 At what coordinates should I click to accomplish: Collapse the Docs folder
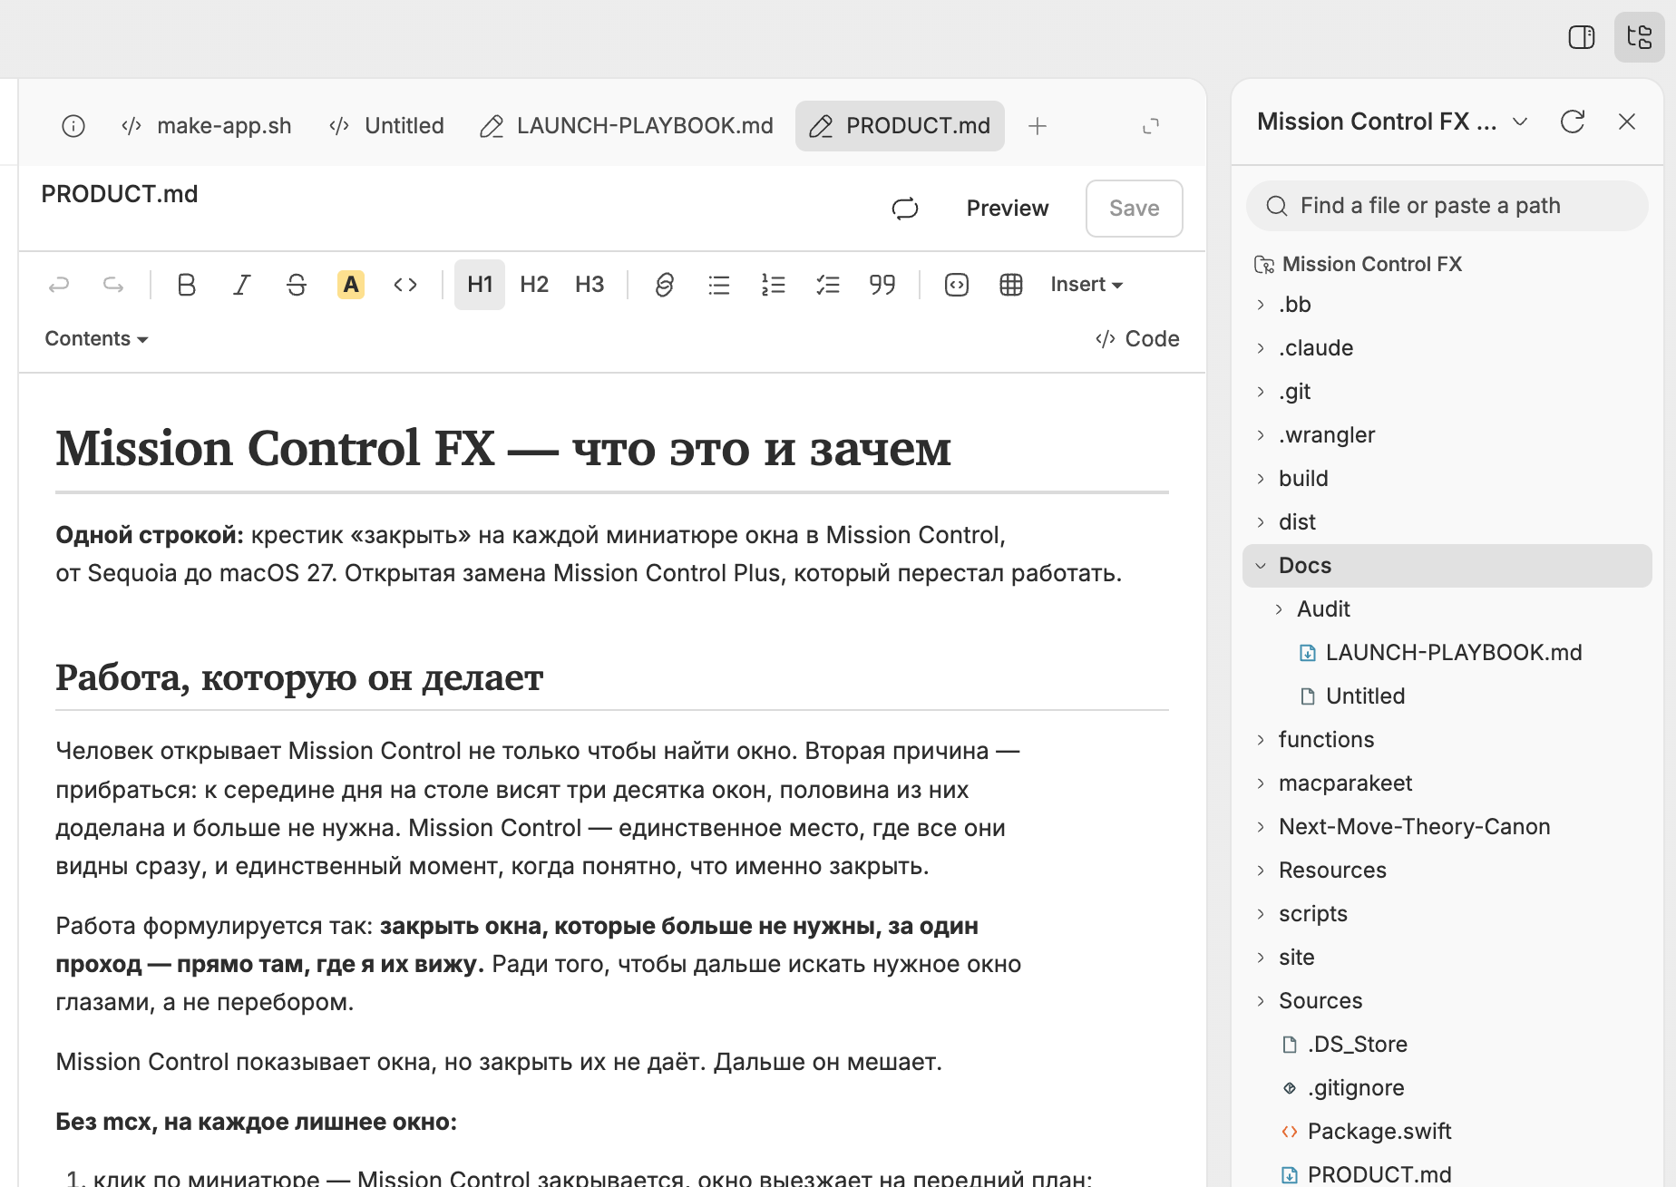(x=1261, y=566)
